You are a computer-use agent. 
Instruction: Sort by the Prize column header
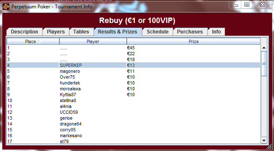point(194,41)
